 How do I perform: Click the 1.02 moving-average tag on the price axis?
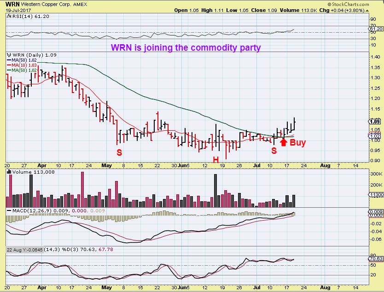point(375,136)
